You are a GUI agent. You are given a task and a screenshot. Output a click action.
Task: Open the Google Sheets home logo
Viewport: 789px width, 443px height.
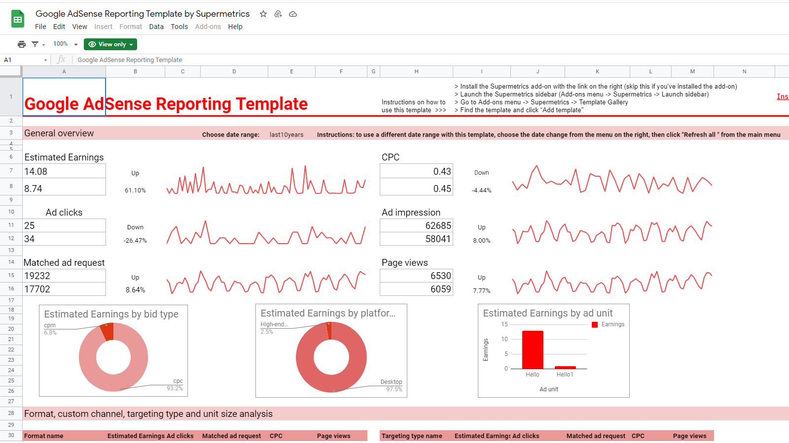pyautogui.click(x=18, y=19)
